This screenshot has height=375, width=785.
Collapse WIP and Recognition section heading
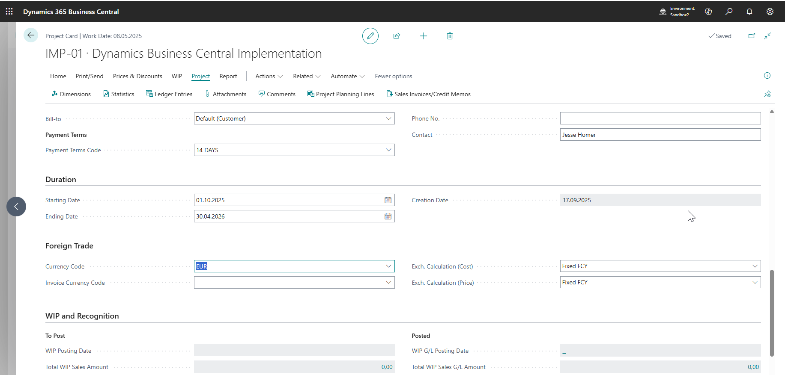coord(82,316)
